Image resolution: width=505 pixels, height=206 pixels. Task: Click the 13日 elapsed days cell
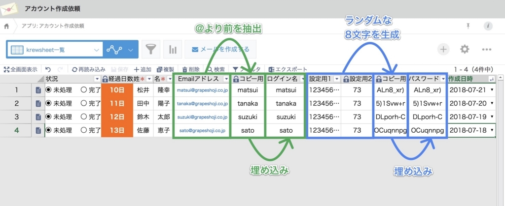(117, 130)
